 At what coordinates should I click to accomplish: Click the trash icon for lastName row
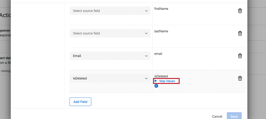tap(240, 33)
